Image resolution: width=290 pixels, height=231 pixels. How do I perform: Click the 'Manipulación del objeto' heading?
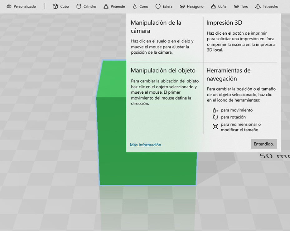[x=163, y=71]
